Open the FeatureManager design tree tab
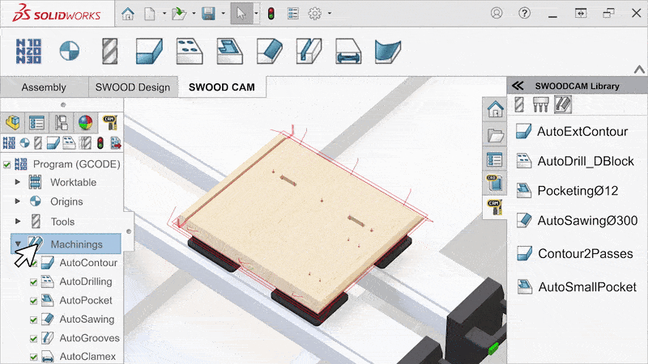 (13, 123)
